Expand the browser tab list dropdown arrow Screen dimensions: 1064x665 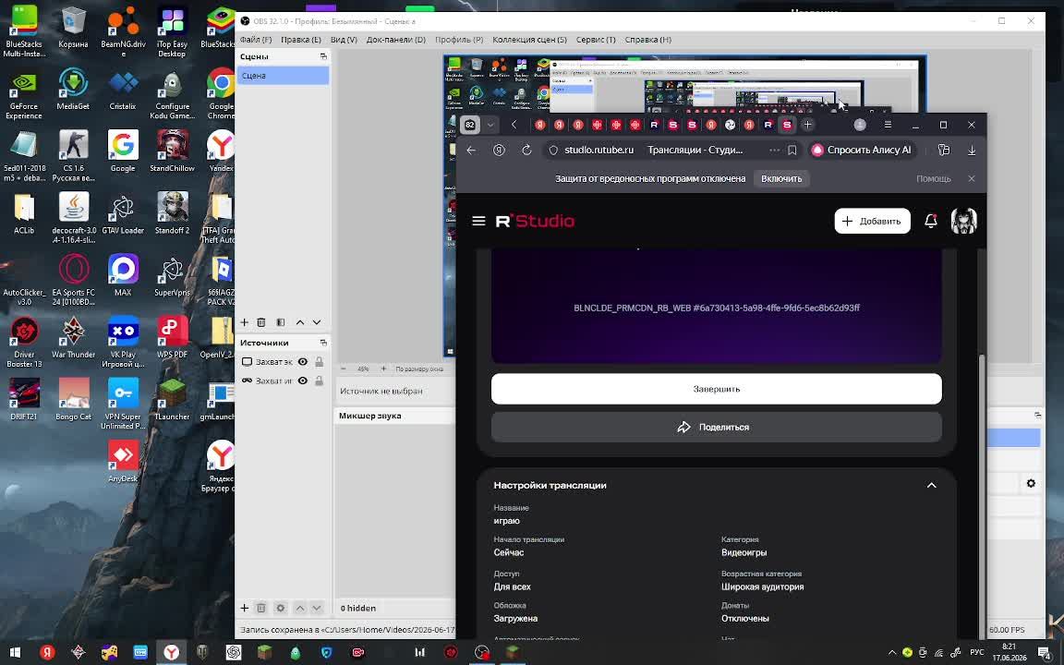coord(490,125)
